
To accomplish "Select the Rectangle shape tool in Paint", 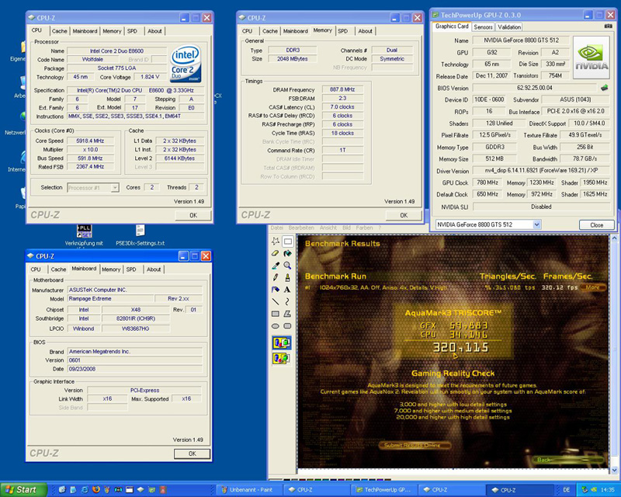I will click(276, 314).
